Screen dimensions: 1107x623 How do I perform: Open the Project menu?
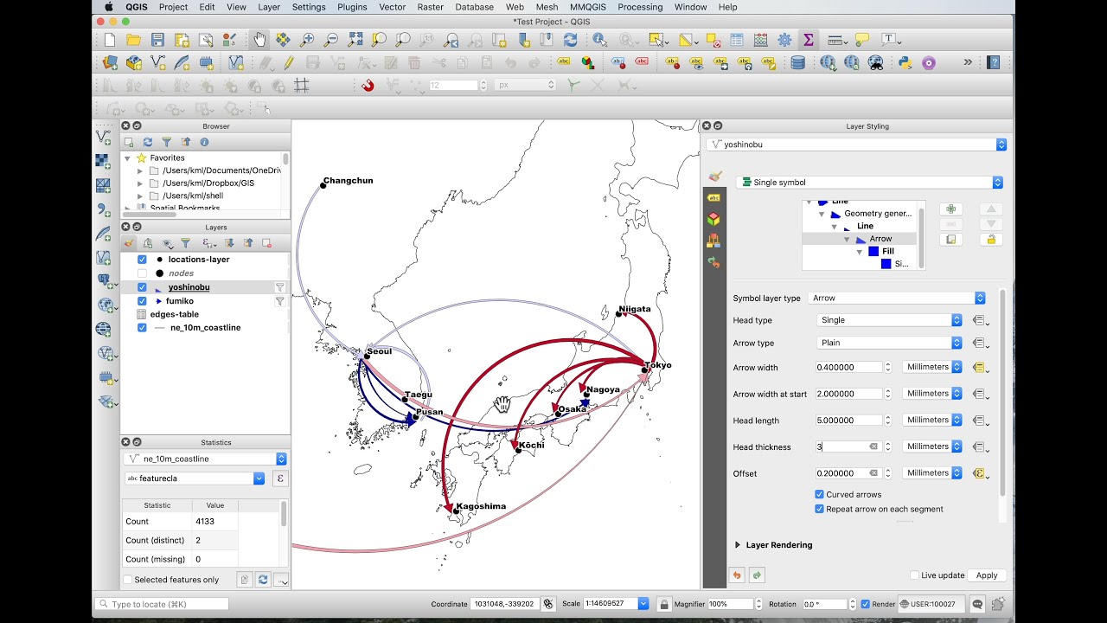[x=173, y=7]
